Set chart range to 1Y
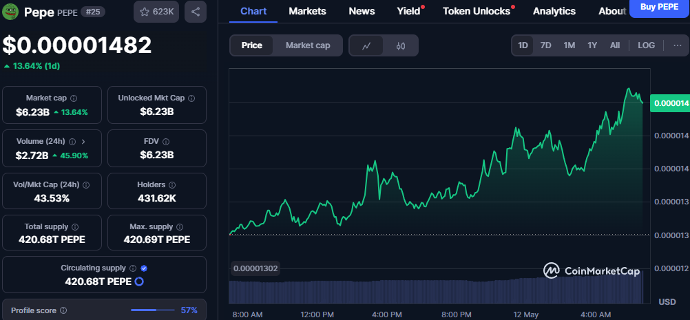Viewport: 690px width, 320px height. click(x=592, y=45)
